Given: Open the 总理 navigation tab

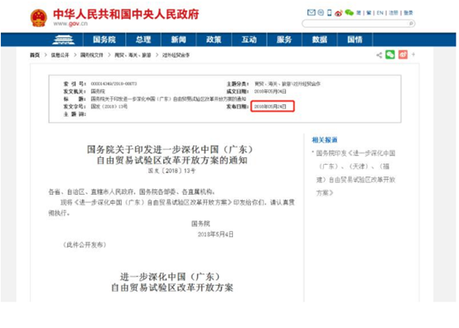Looking at the screenshot, I should [x=143, y=40].
